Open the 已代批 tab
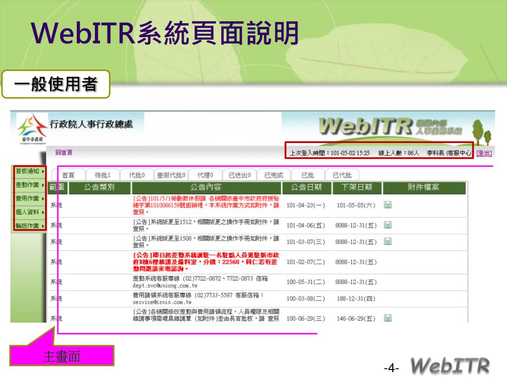The height and width of the screenshot is (380, 507). (342, 175)
